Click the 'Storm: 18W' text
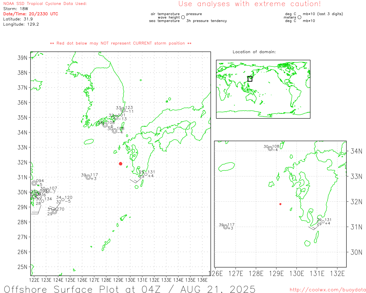This screenshot has height=293, width=366. pyautogui.click(x=16, y=9)
